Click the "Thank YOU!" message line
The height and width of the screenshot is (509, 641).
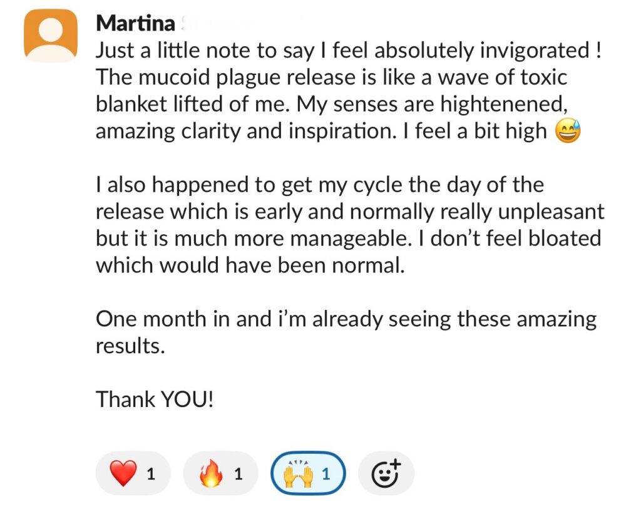155,399
